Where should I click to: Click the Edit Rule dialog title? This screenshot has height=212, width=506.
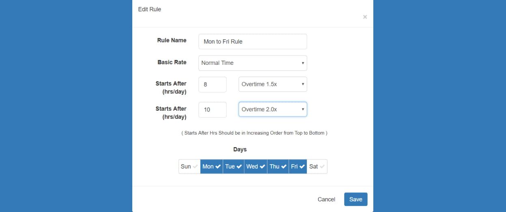click(x=149, y=9)
